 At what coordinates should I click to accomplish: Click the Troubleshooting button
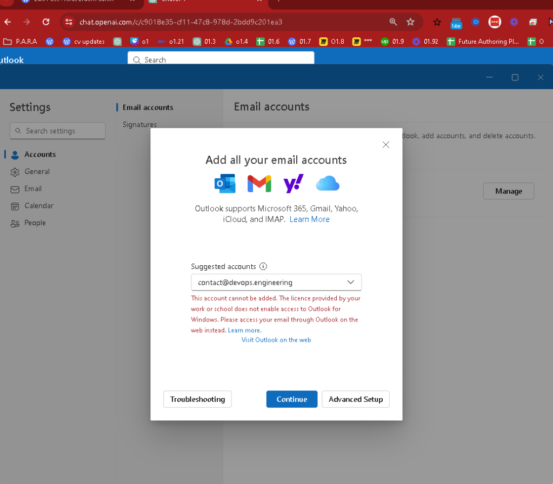tap(197, 399)
